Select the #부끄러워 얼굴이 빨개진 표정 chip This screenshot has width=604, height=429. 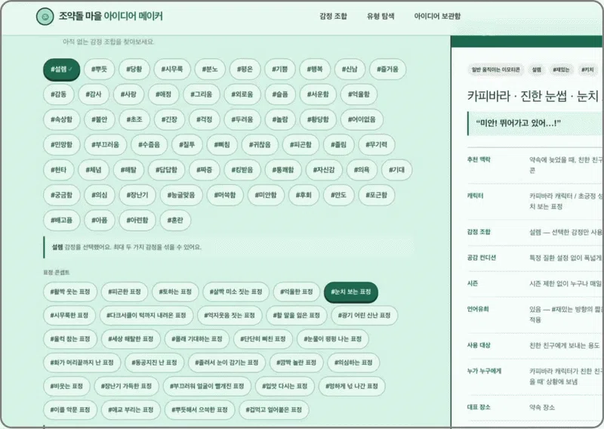[207, 386]
